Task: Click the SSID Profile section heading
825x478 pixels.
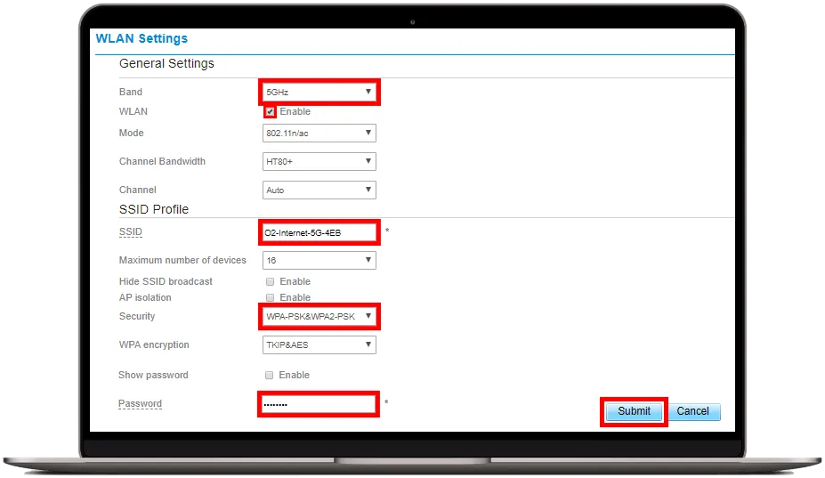Action: (x=154, y=209)
